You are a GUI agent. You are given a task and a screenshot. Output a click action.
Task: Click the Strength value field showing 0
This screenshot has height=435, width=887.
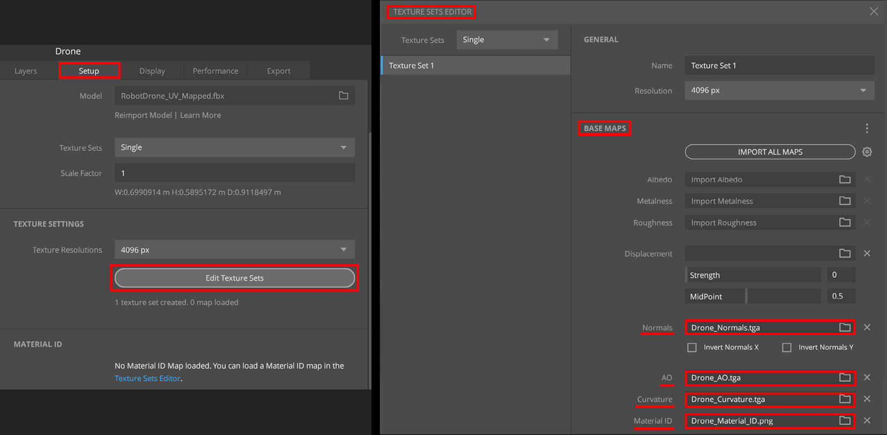(x=841, y=275)
